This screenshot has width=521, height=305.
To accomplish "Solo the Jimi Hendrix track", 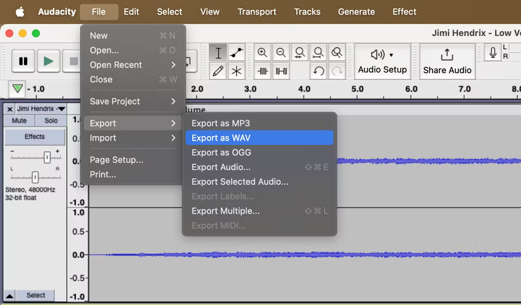I will 51,120.
